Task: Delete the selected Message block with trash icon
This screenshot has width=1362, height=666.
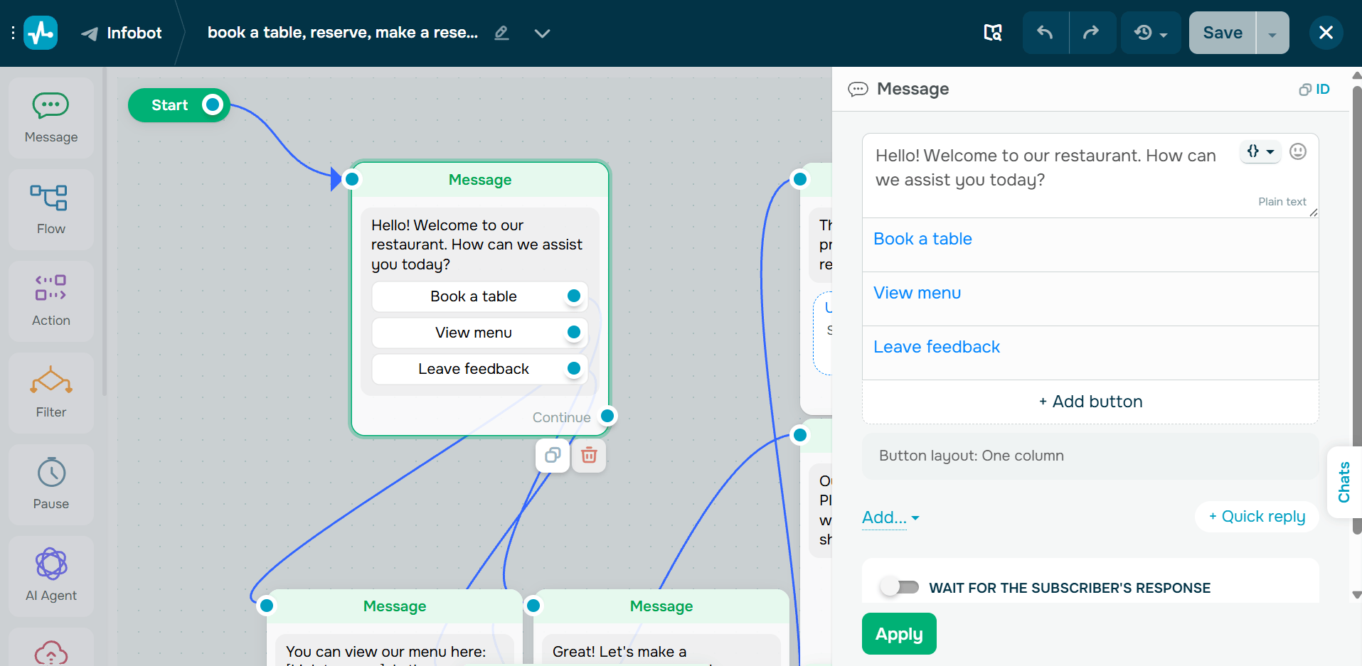Action: [589, 455]
